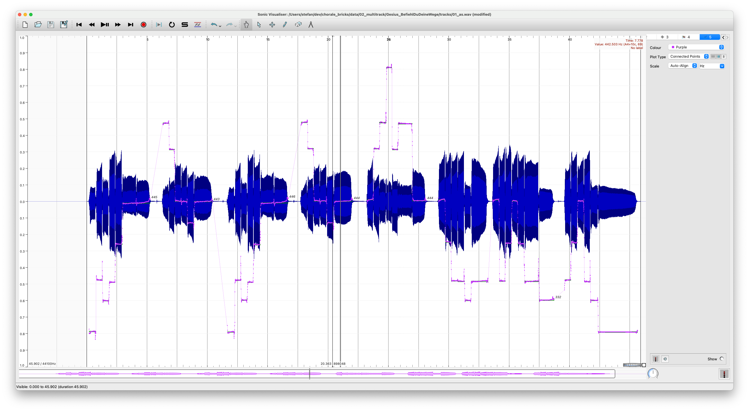The height and width of the screenshot is (411, 749).
Task: Choose the Measure compass tool
Action: pos(311,25)
